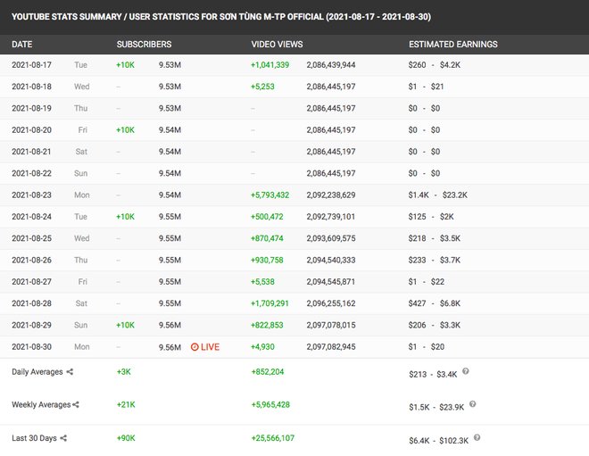This screenshot has width=589, height=456.
Task: Select date 2021-08-24
Action: (31, 217)
